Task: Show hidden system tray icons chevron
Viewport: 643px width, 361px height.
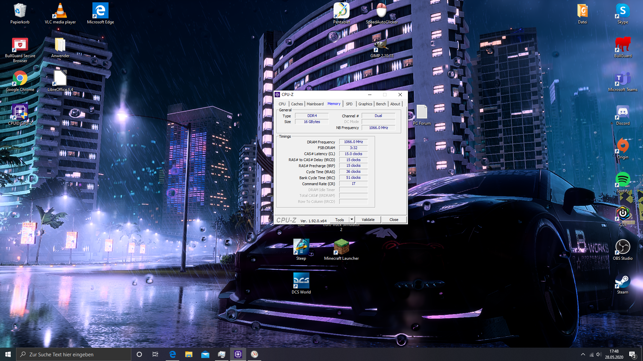Action: click(x=583, y=354)
